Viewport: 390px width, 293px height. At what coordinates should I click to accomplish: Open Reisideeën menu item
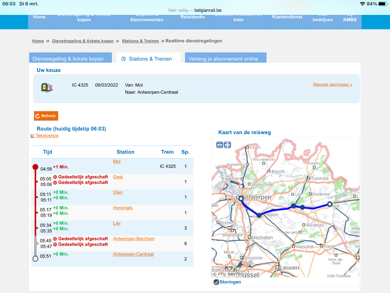(193, 17)
